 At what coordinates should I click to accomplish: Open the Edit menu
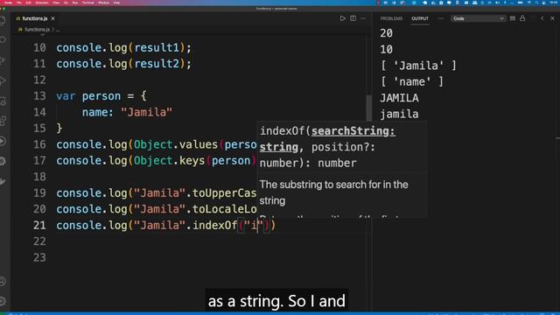click(29, 3)
